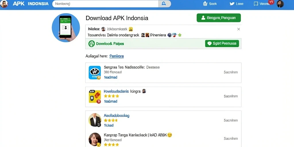
Task: Click Sacnlnm in Kanprap Tanga row
Action: [x=231, y=139]
